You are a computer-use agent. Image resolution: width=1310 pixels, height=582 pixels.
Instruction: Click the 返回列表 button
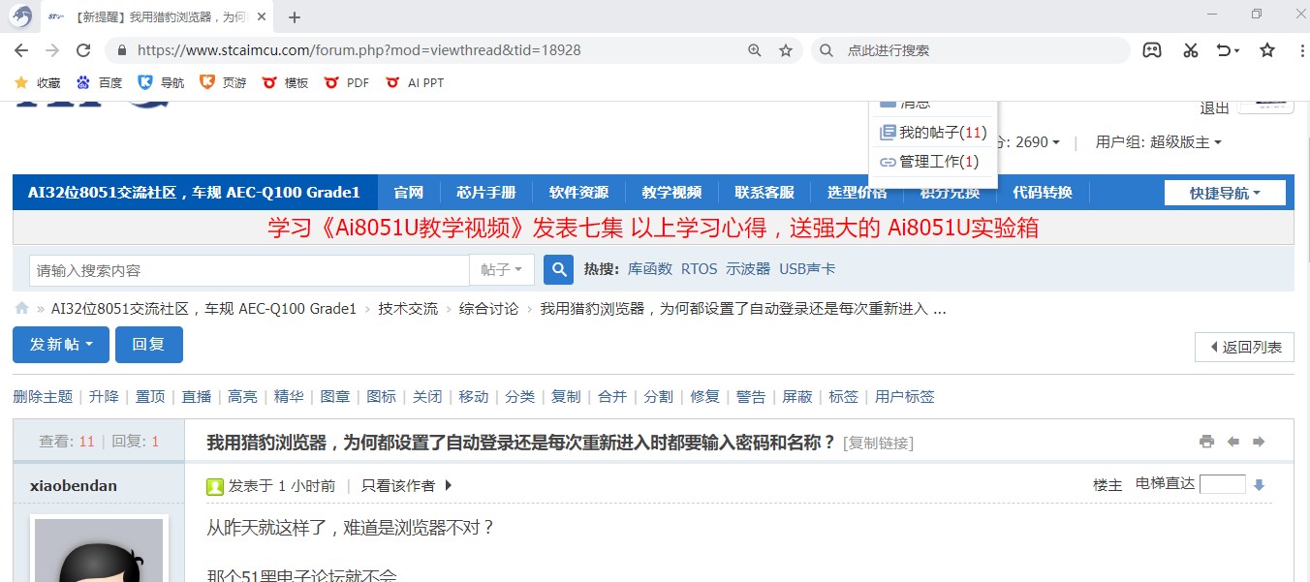point(1245,347)
